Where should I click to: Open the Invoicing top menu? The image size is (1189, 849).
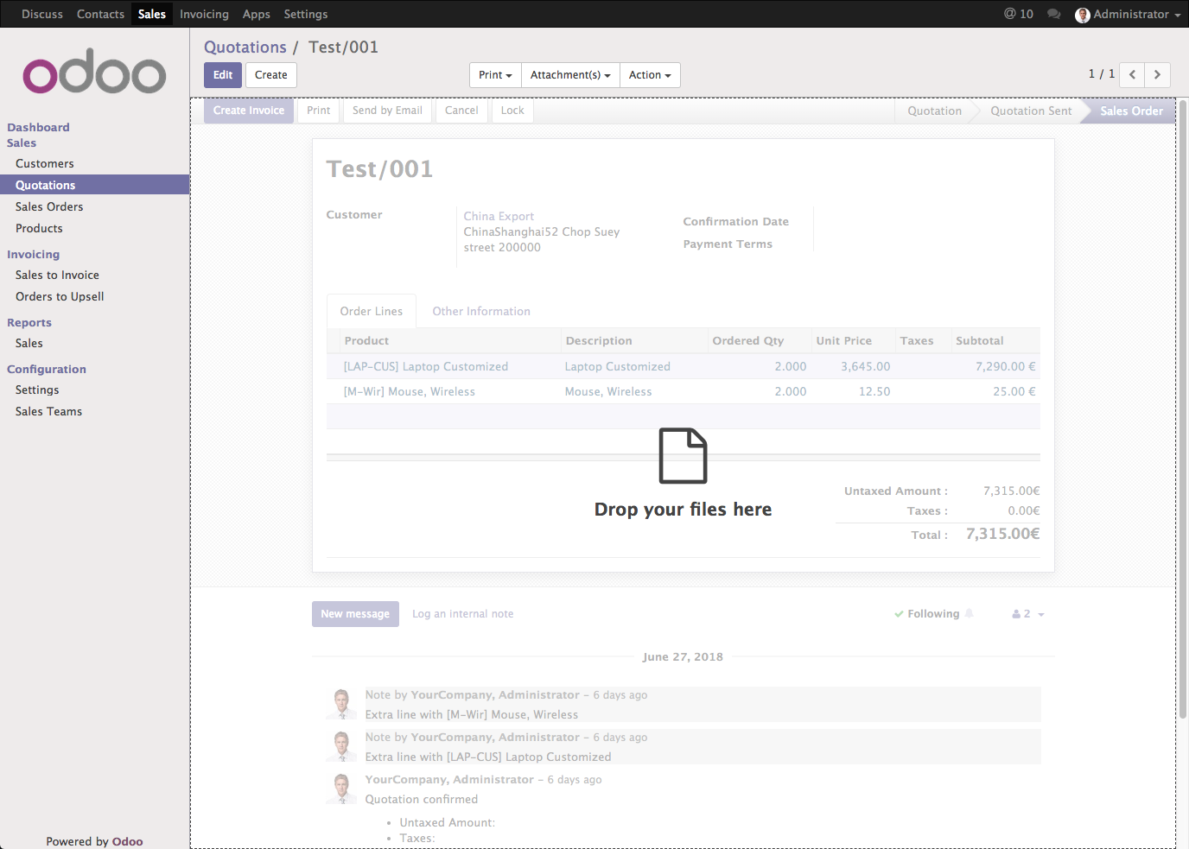click(x=204, y=14)
